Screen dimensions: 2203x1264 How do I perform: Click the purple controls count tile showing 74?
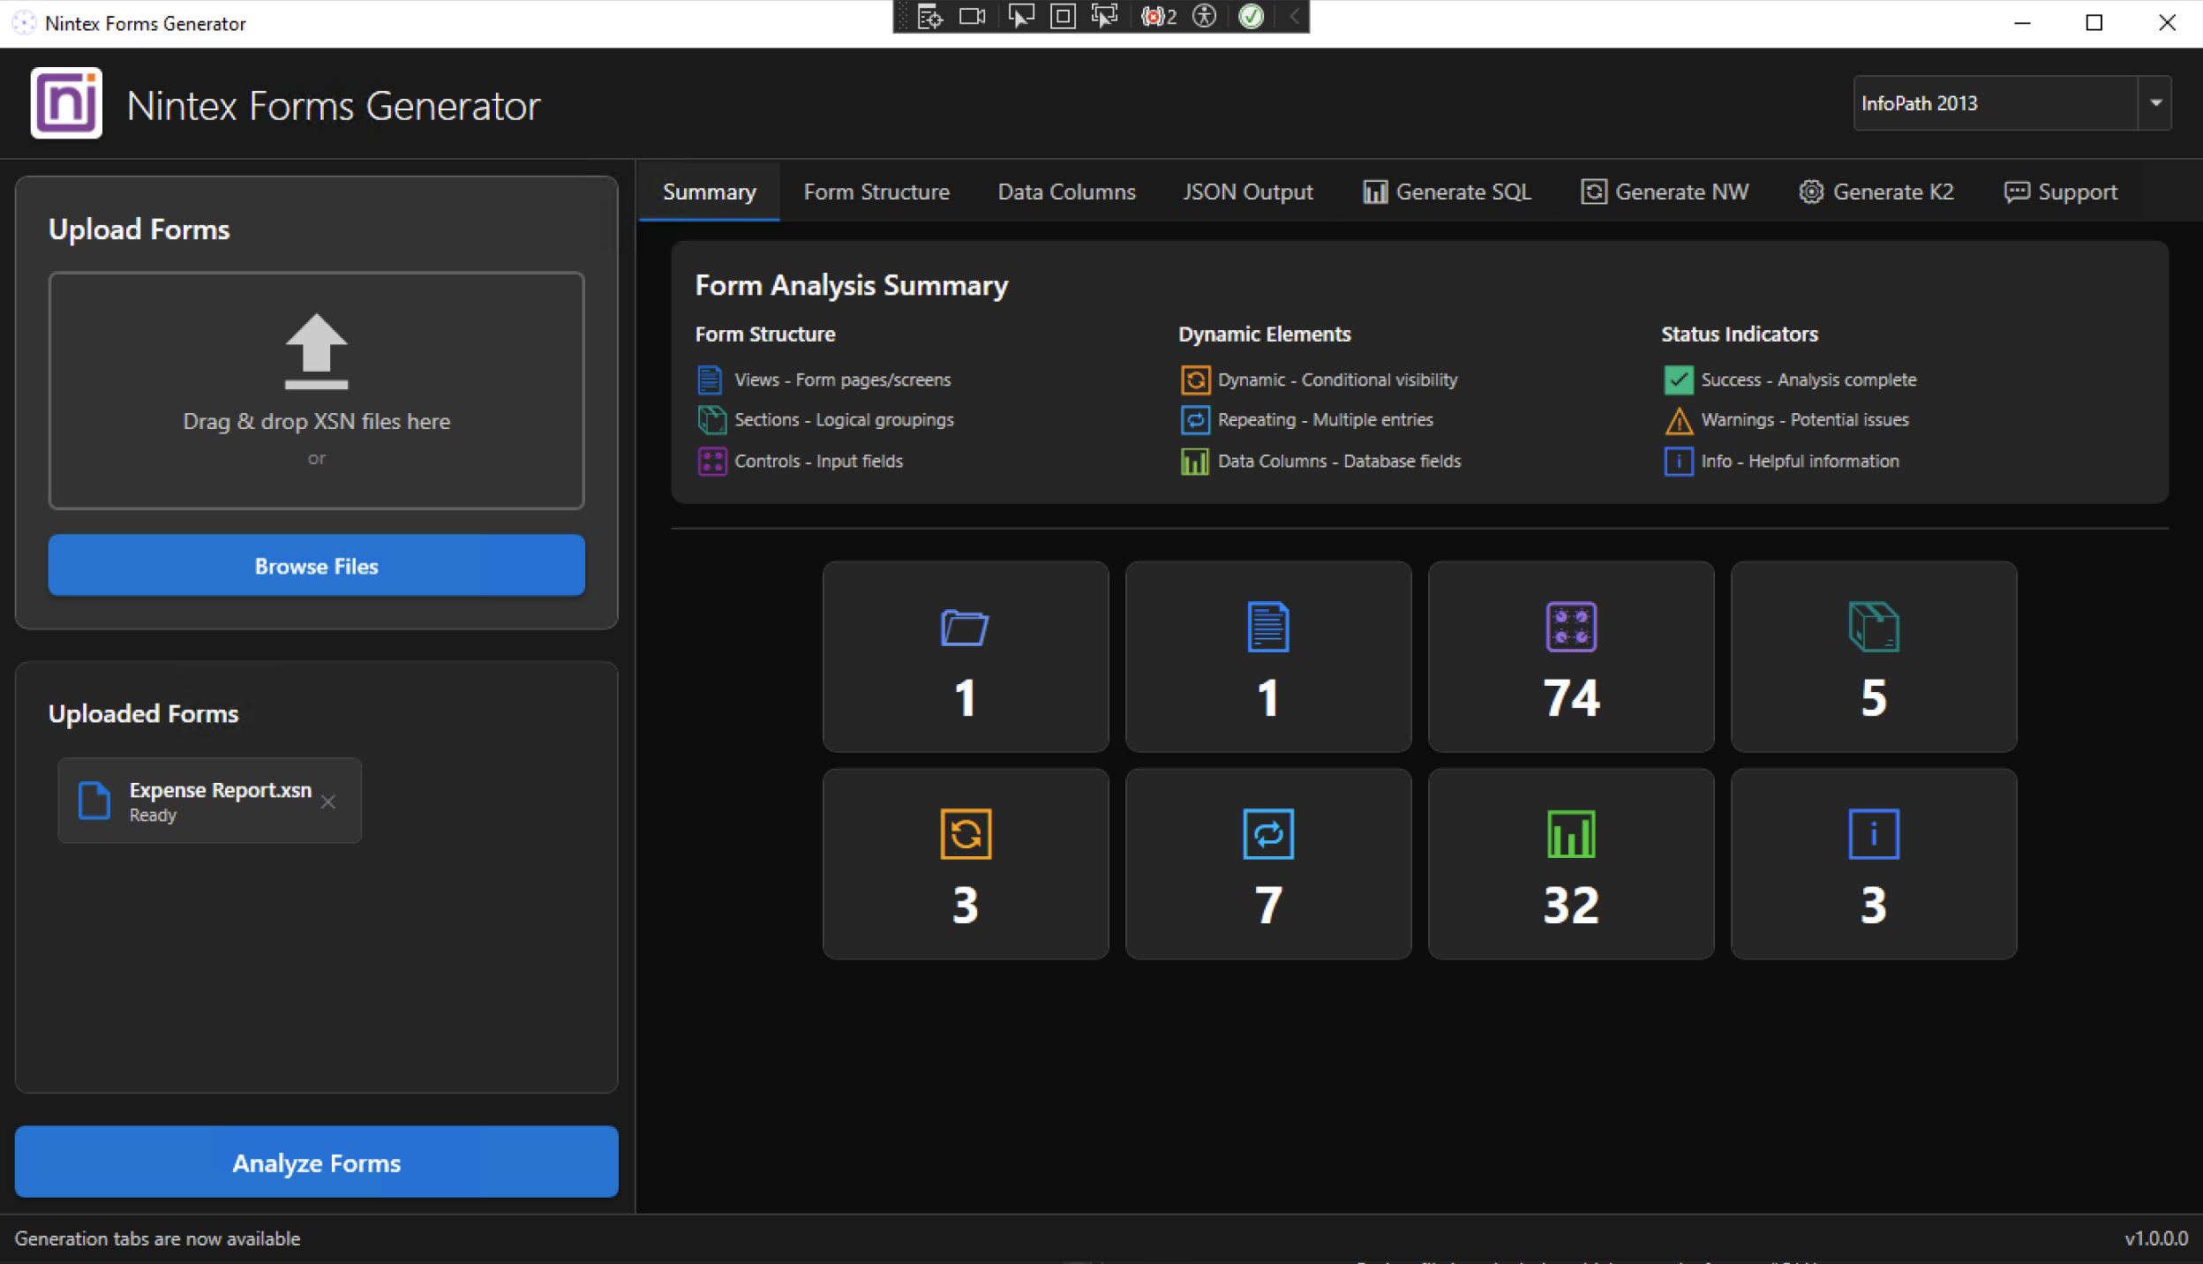[x=1570, y=657]
